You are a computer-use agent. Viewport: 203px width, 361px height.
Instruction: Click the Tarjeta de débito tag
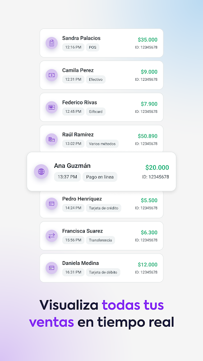point(103,272)
